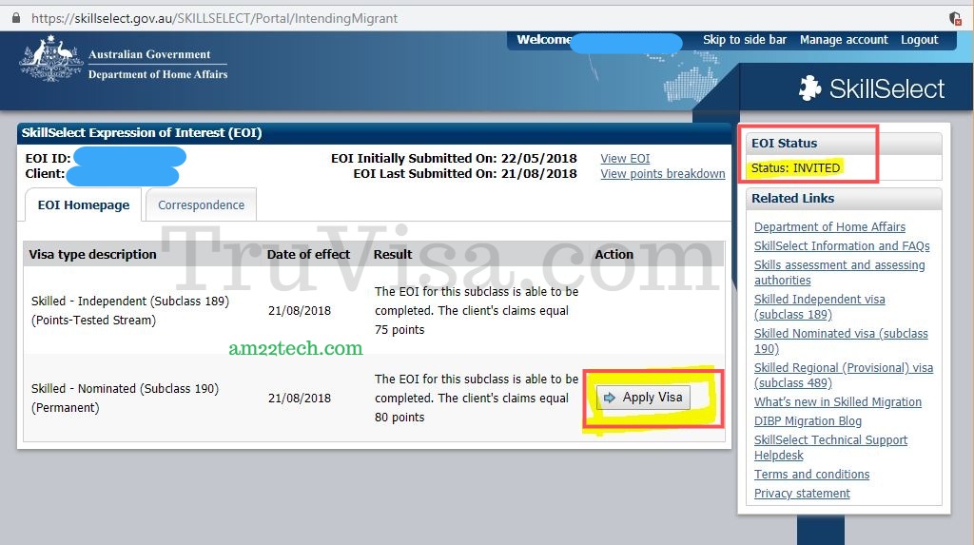The height and width of the screenshot is (545, 974).
Task: Click Skilled - Nominated (Subclass 190) row text
Action: (125, 399)
